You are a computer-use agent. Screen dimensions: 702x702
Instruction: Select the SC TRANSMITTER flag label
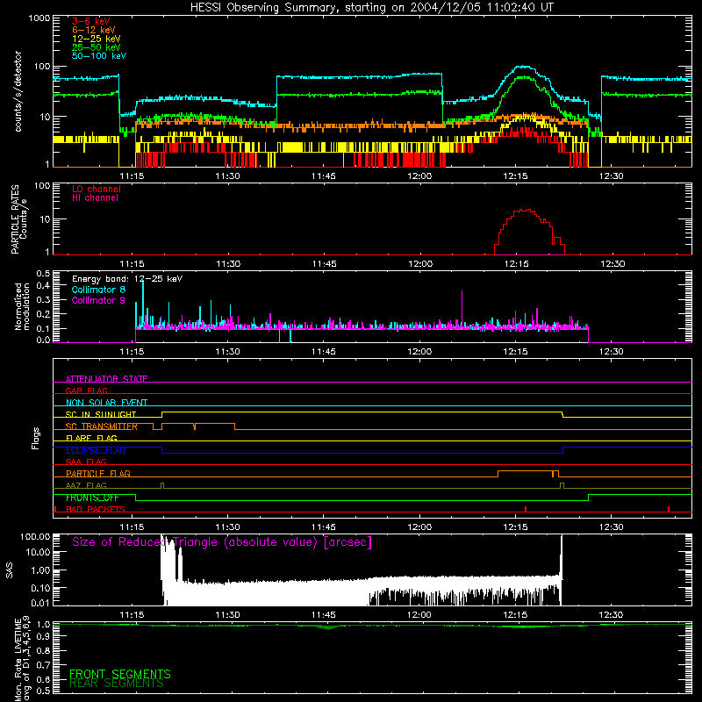click(x=102, y=426)
